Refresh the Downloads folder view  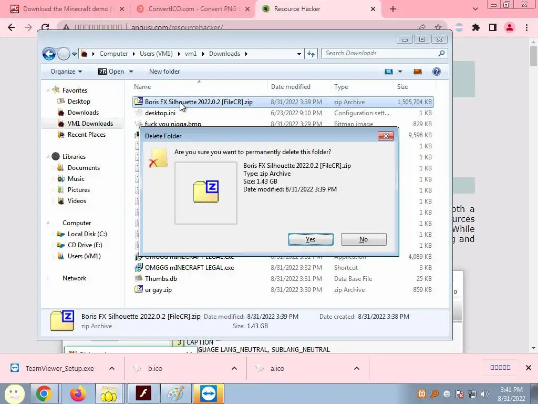pos(311,54)
